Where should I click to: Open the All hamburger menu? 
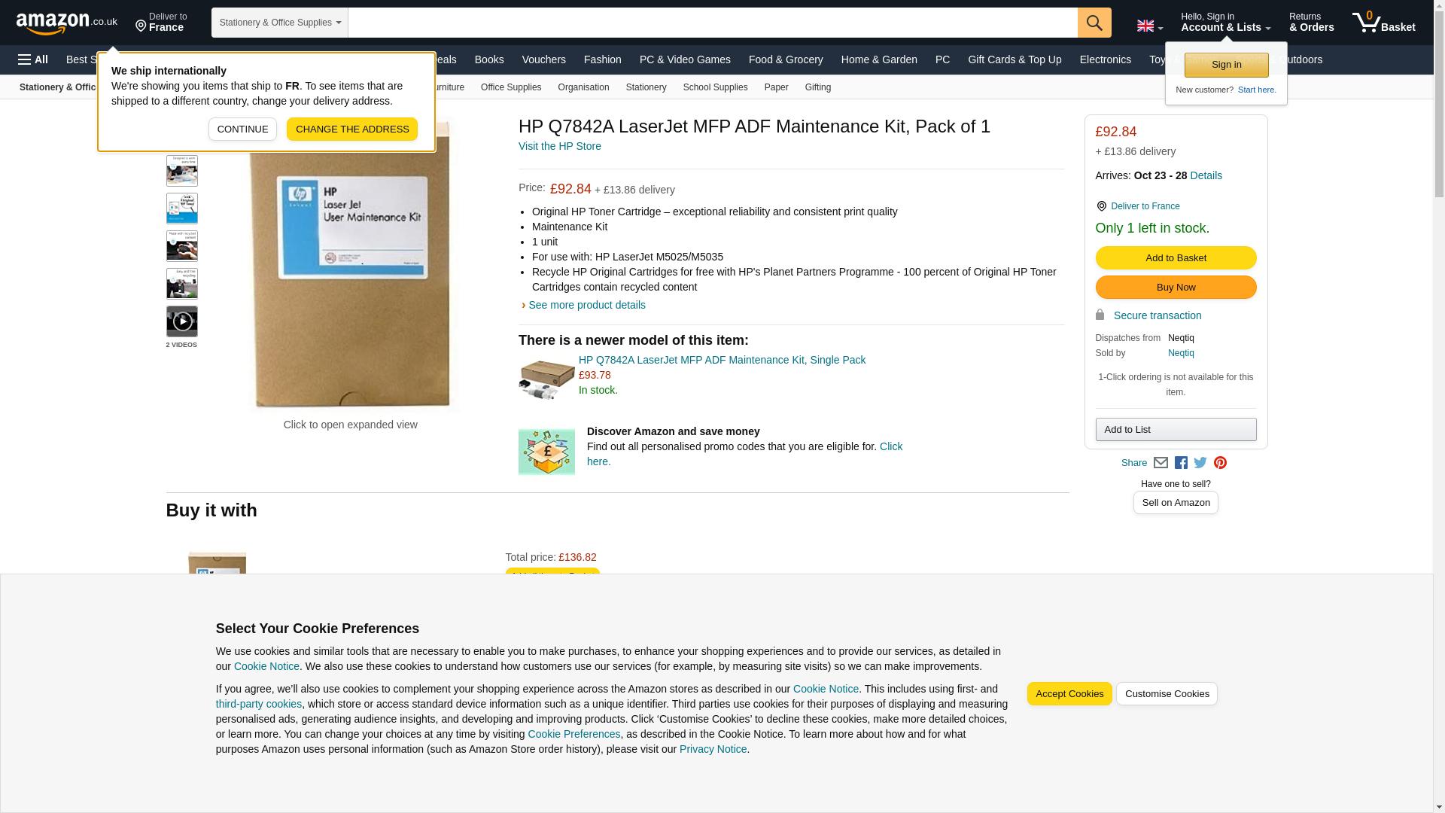33,59
